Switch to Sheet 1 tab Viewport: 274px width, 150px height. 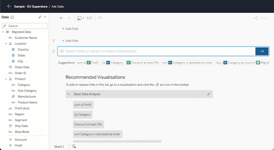point(59,147)
